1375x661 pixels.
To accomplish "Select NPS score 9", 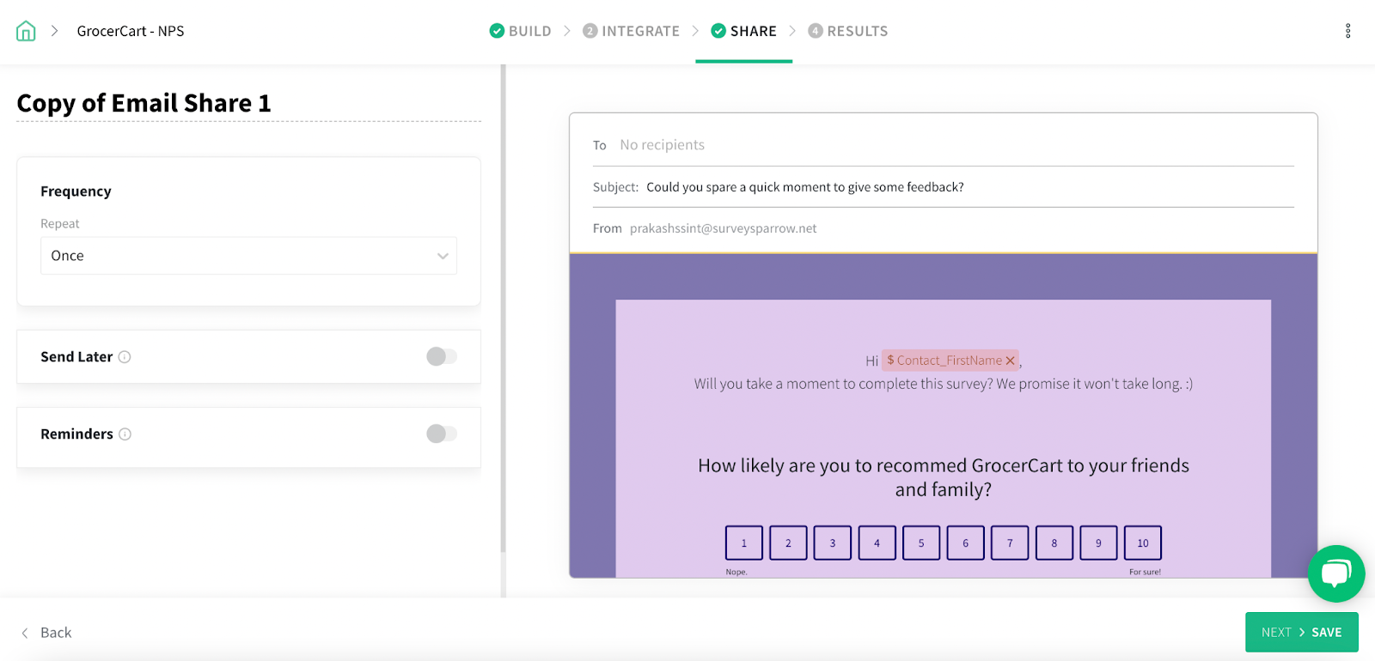I will click(1098, 543).
